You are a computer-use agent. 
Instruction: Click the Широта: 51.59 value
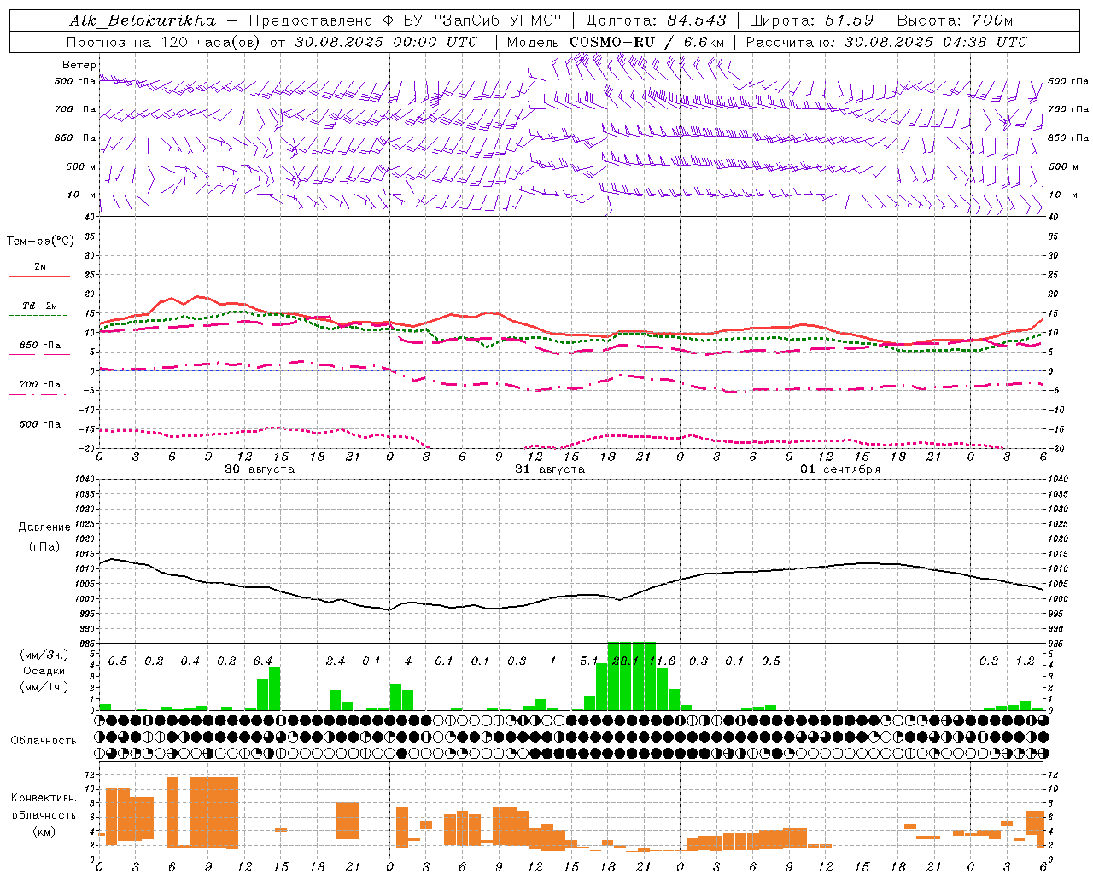point(811,20)
